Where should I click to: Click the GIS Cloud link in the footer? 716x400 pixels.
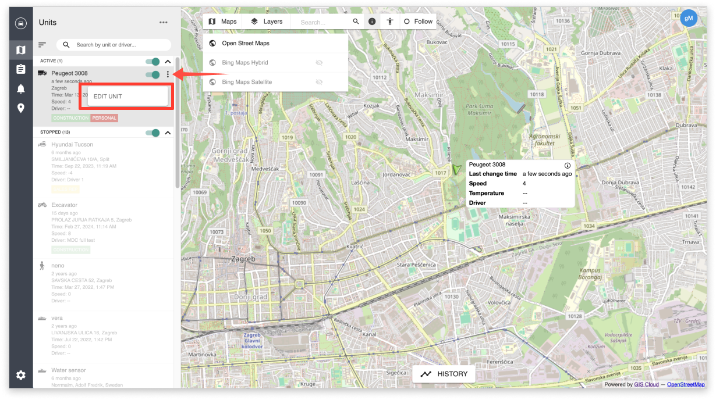point(646,384)
